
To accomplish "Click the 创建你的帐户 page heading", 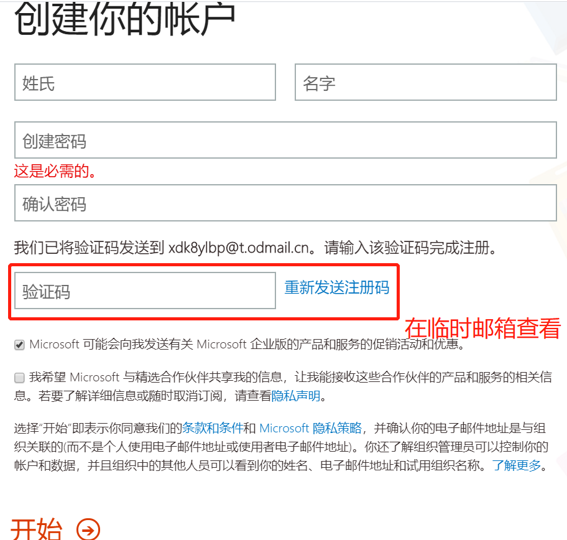I will [125, 18].
